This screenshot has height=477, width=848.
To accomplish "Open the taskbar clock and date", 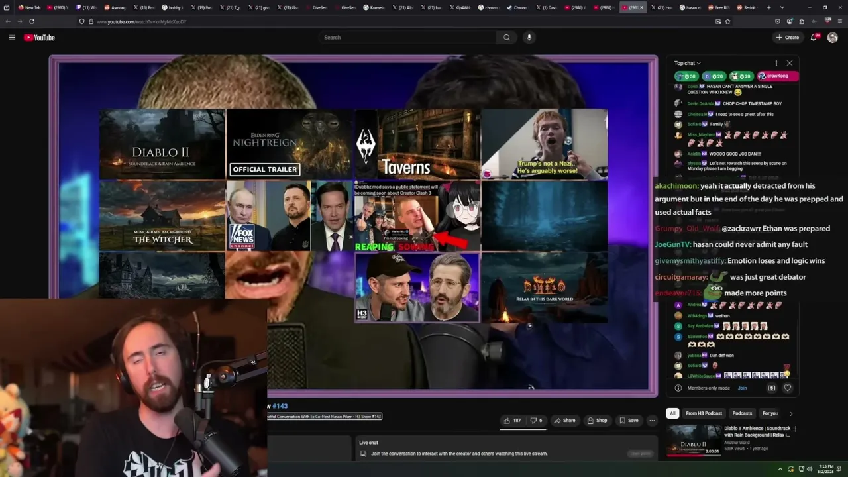I will (x=825, y=469).
